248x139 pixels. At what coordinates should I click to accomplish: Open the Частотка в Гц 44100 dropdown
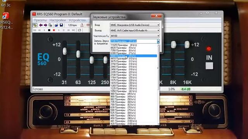[x=134, y=36]
